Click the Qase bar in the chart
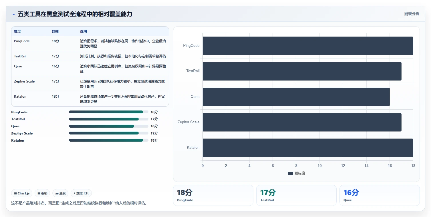 [296, 97]
